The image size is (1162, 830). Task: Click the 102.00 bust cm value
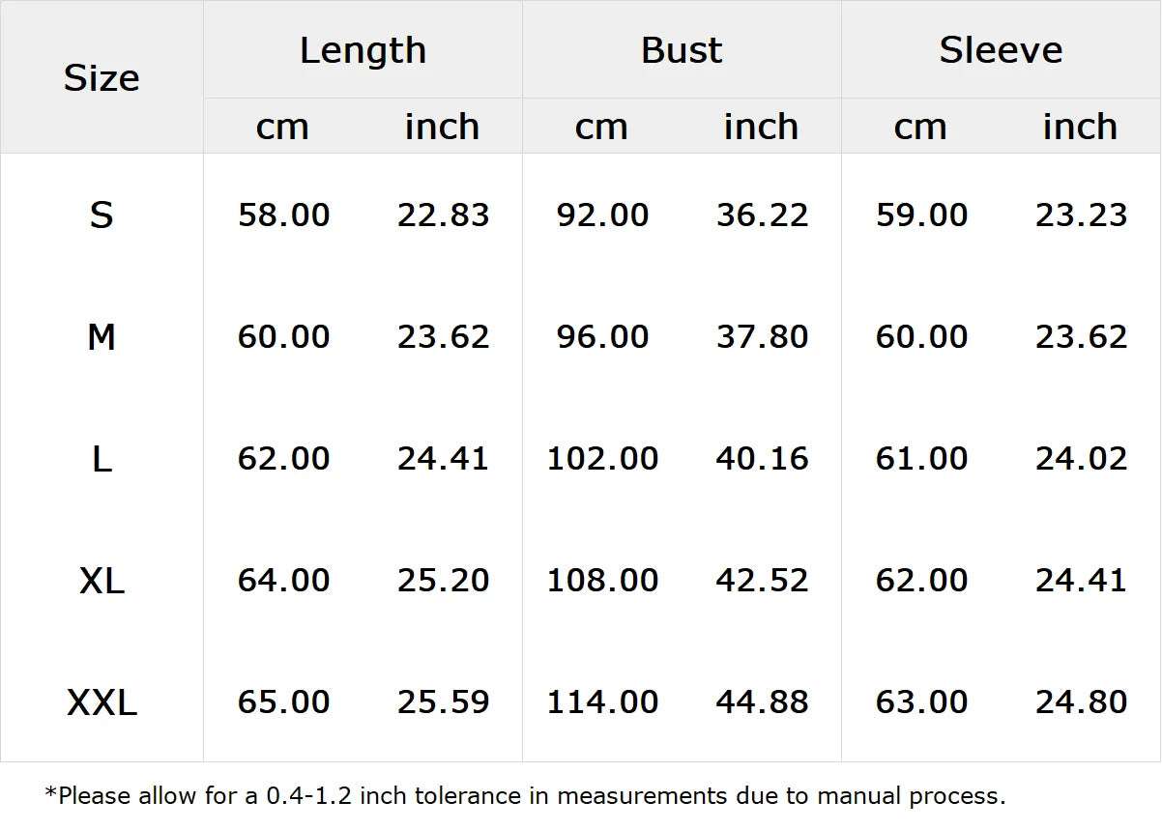tap(602, 458)
